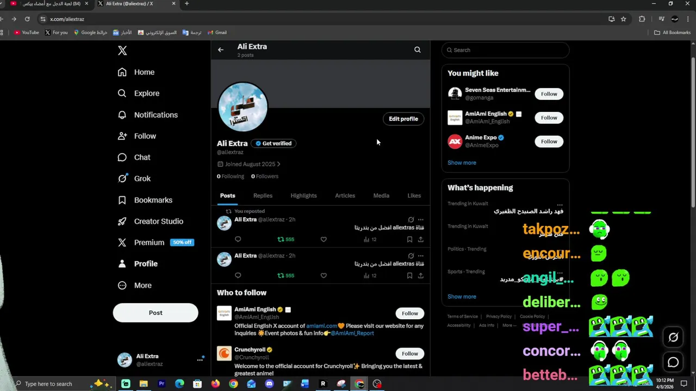Image resolution: width=696 pixels, height=391 pixels.
Task: Switch to the Replies tab
Action: pyautogui.click(x=263, y=195)
